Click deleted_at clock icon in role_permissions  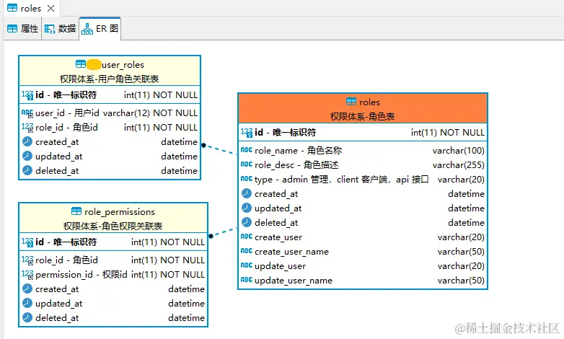pyautogui.click(x=27, y=317)
